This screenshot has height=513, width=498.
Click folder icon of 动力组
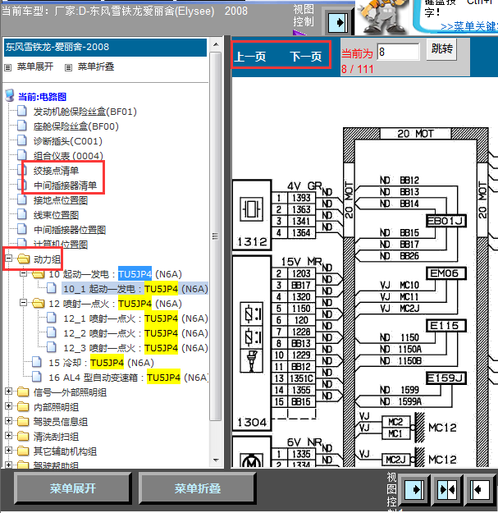pyautogui.click(x=23, y=259)
